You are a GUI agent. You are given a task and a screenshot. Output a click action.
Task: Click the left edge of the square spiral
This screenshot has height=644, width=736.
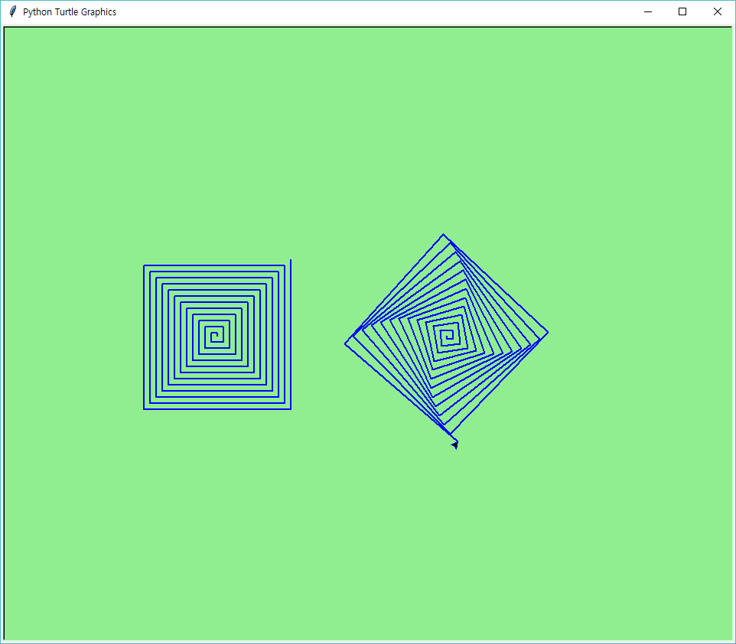click(x=145, y=337)
